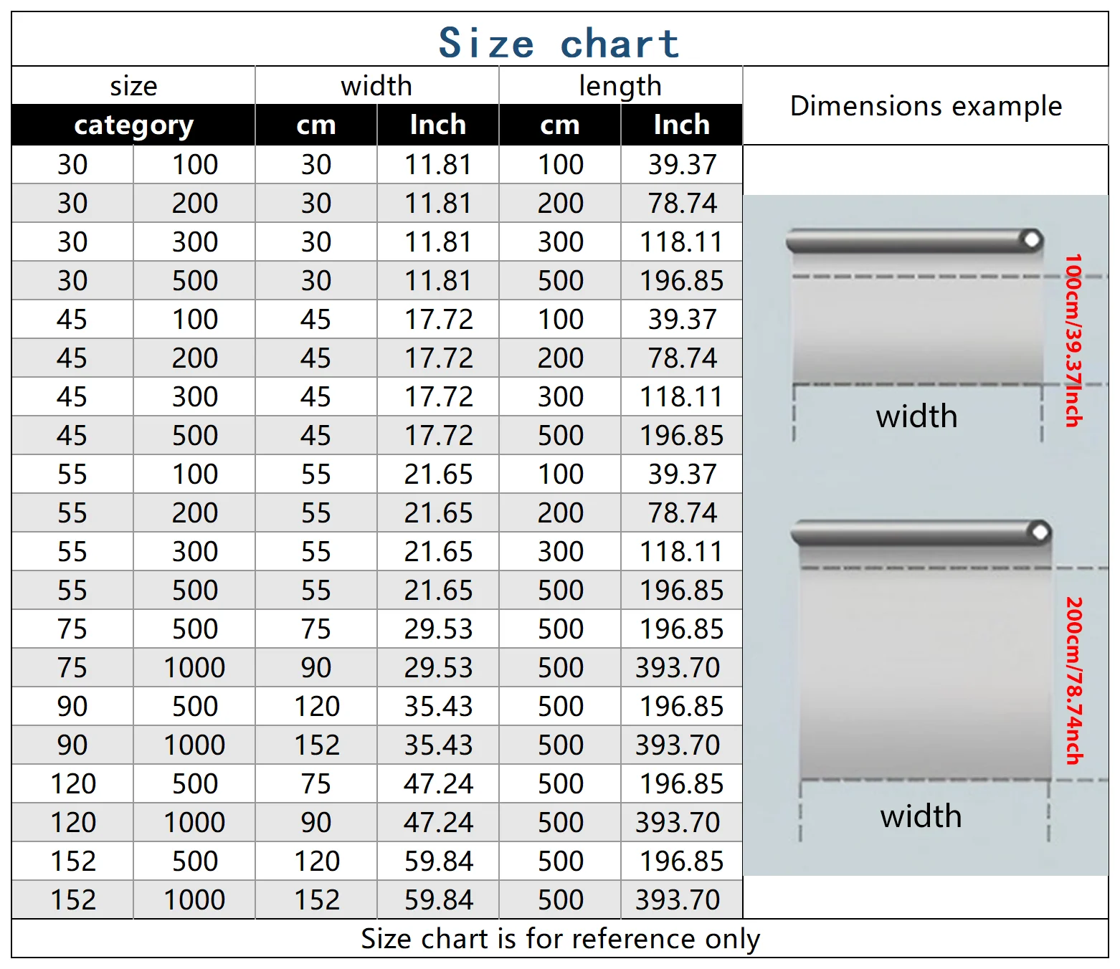Click the white end cap of upper roll
The width and height of the screenshot is (1120, 969).
[x=1032, y=239]
